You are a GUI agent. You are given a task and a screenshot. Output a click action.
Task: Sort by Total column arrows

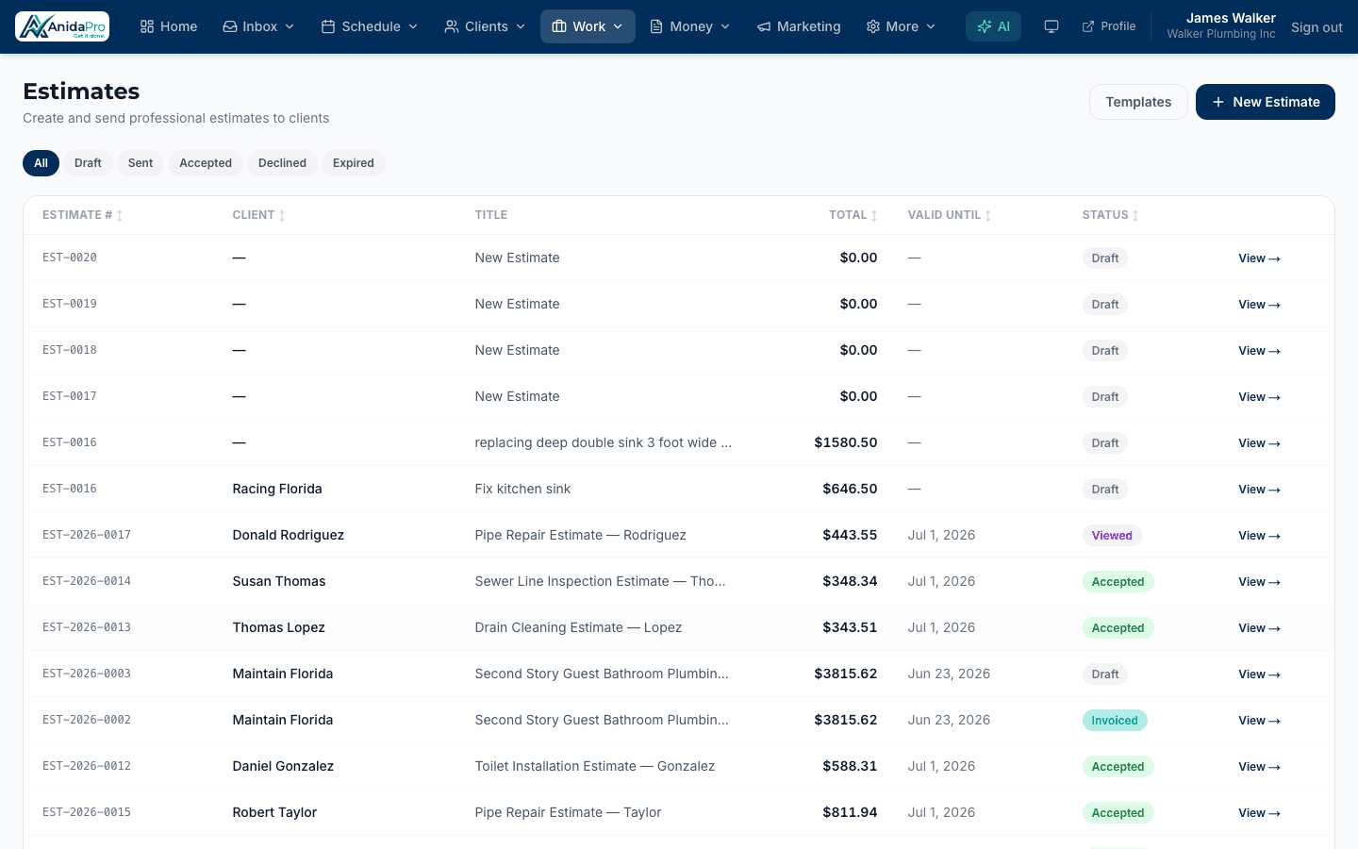874,216
